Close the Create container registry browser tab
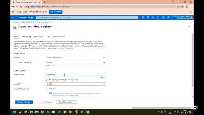Image resolution: width=204 pixels, height=115 pixels. pos(40,2)
